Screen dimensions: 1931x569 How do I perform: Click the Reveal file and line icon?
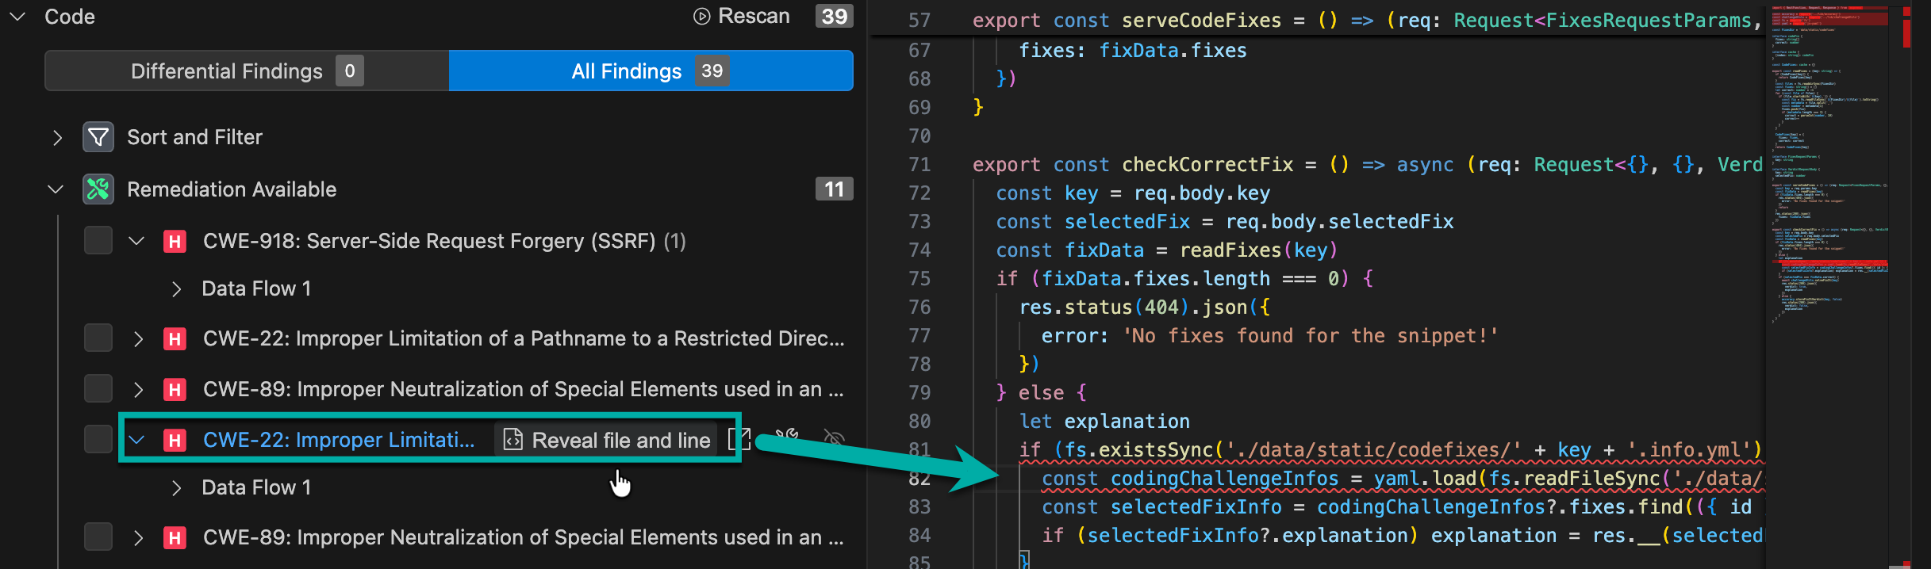[x=513, y=440]
